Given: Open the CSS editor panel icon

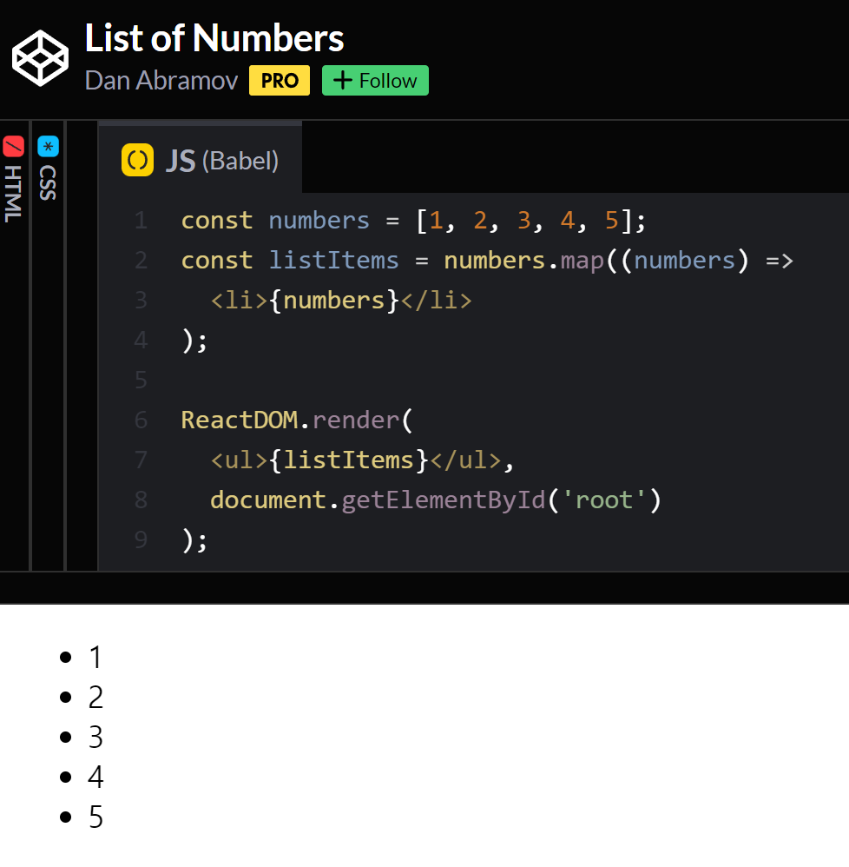Looking at the screenshot, I should click(x=48, y=147).
